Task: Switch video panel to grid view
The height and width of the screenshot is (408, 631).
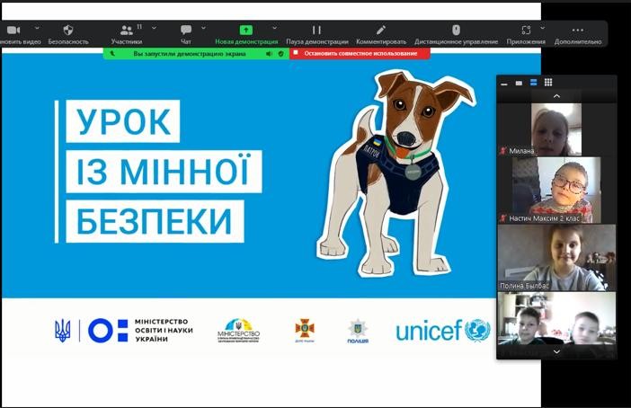Action: point(548,83)
